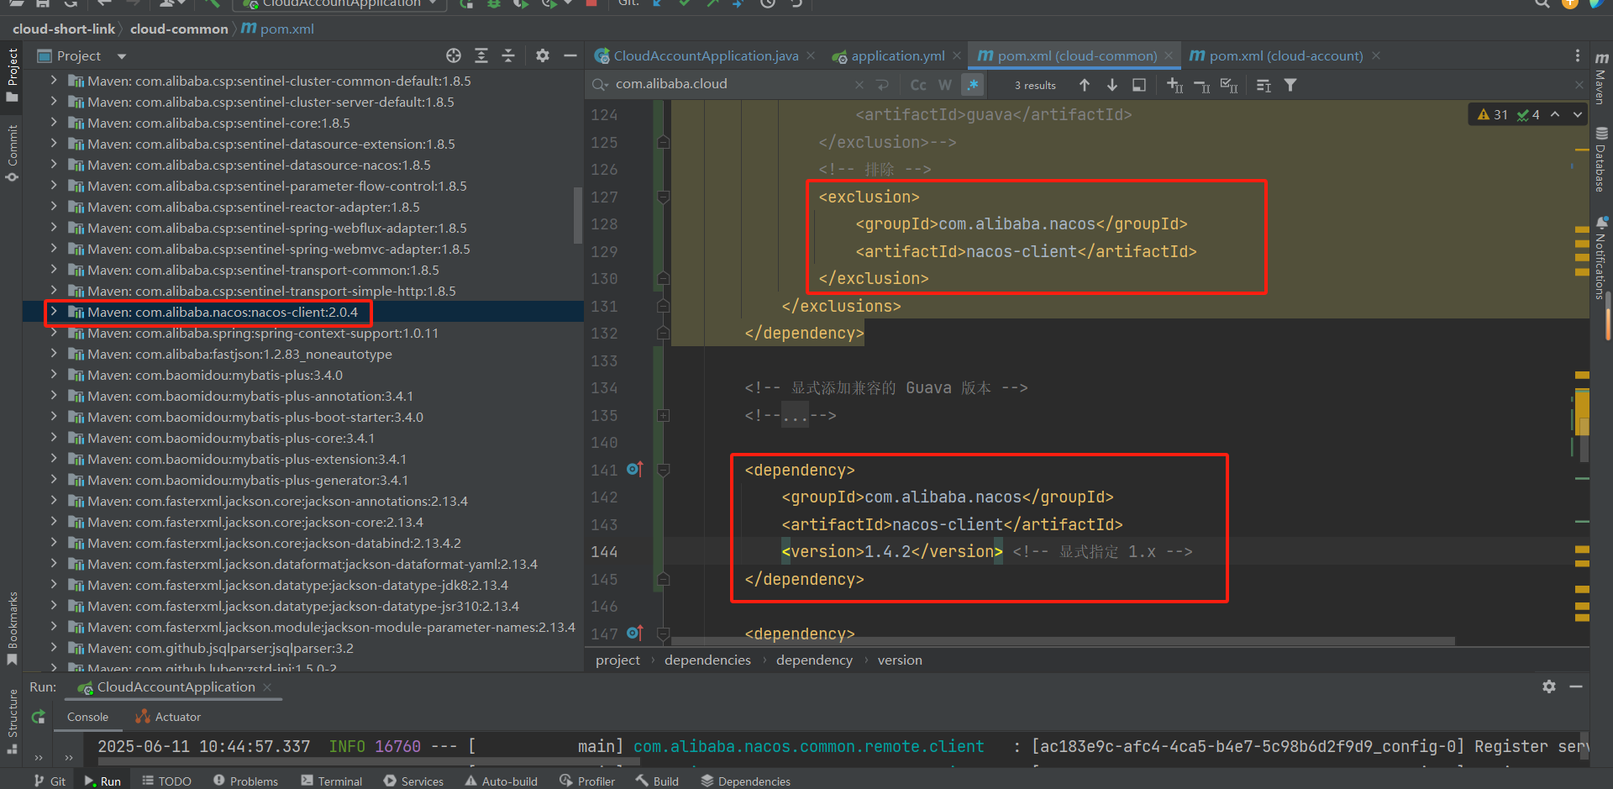Image resolution: width=1613 pixels, height=789 pixels.
Task: Open the Terminal tool window
Action: [331, 781]
